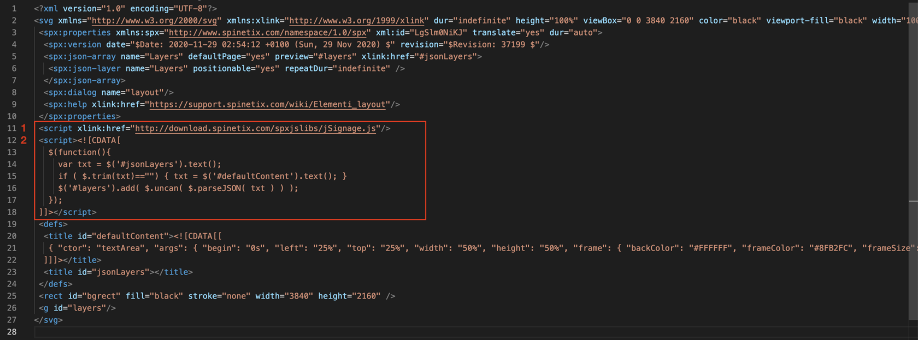The height and width of the screenshot is (340, 918).
Task: Click the "#8FB2FC" frameColor value
Action: (x=831, y=248)
